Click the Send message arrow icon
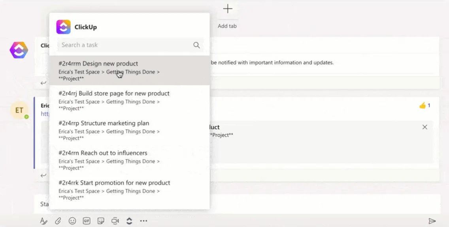Screen dimensions: 449x227 pos(432,221)
